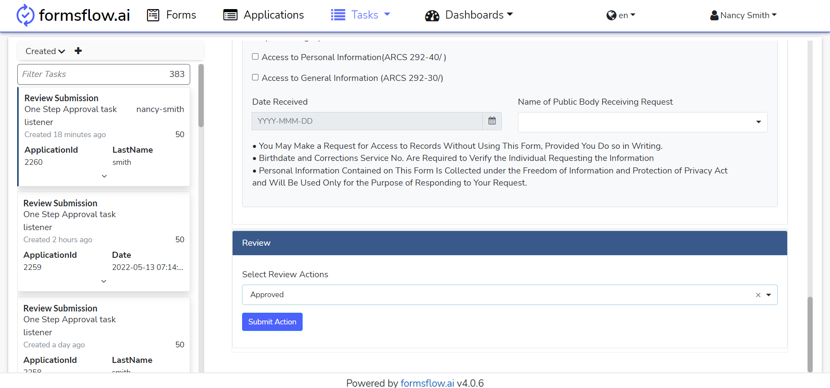Click the Dashboards gauge icon

(432, 16)
